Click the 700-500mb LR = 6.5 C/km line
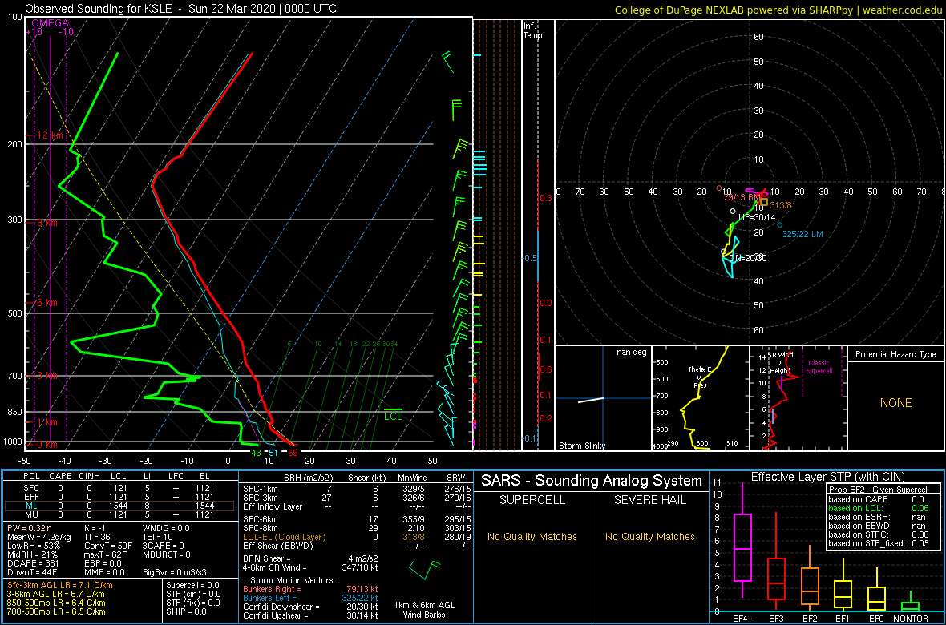 tap(56, 611)
